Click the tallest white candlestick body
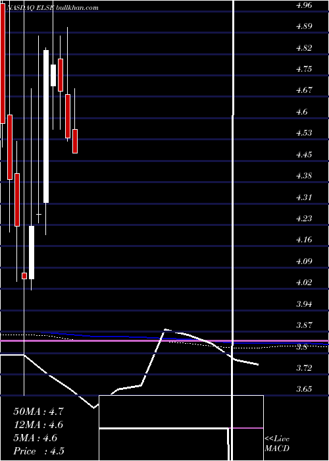 coord(46,126)
